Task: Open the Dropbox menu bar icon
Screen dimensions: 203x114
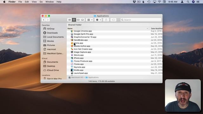Action: pyautogui.click(x=134, y=2)
